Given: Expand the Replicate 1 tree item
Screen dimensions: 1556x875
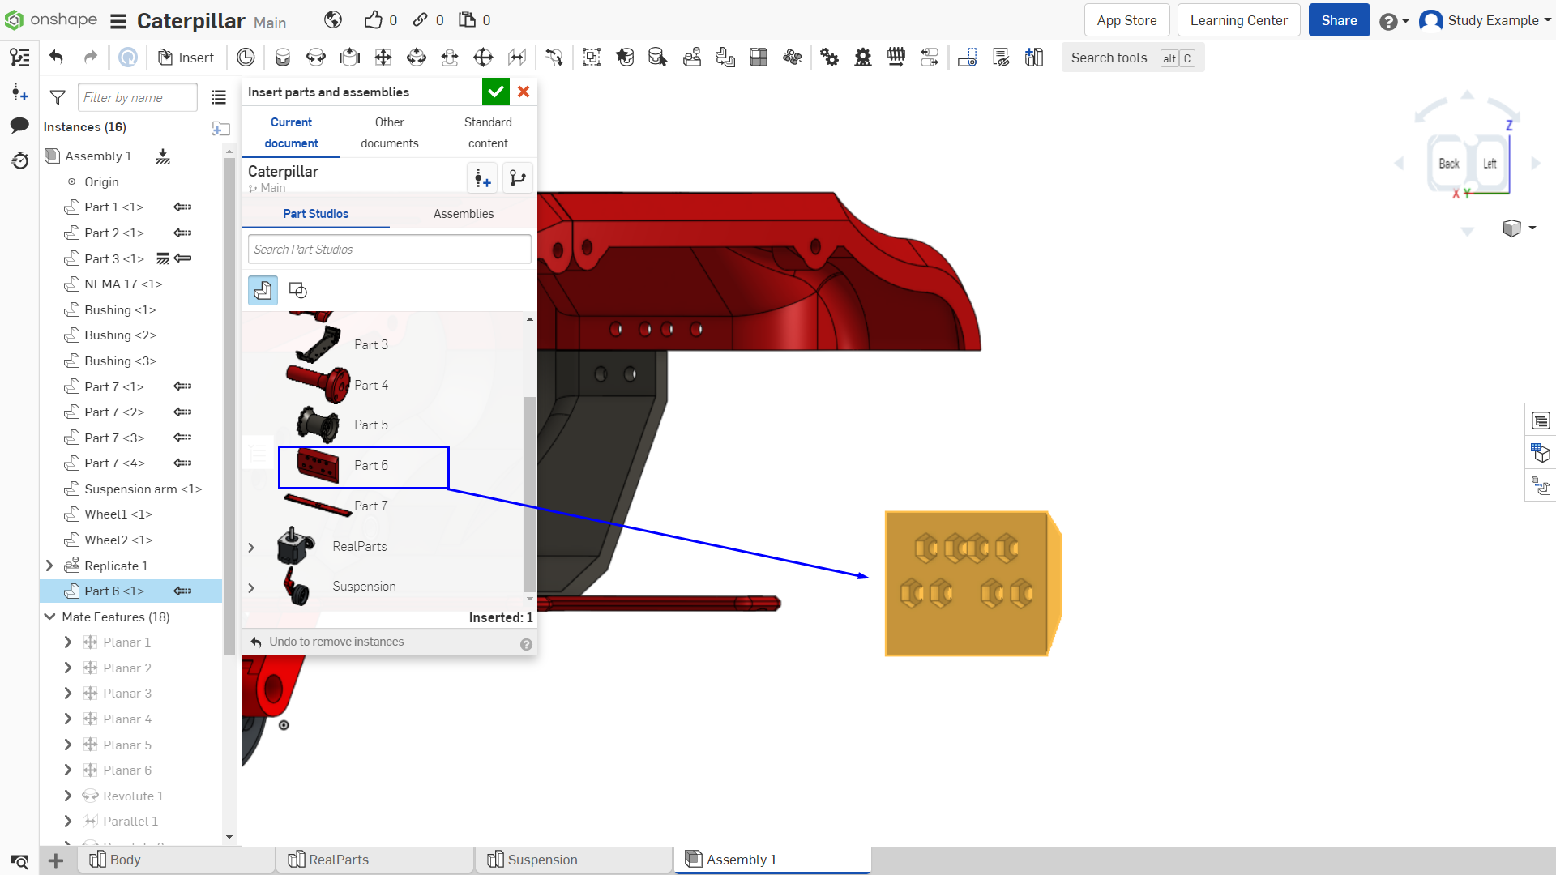Looking at the screenshot, I should coord(49,566).
